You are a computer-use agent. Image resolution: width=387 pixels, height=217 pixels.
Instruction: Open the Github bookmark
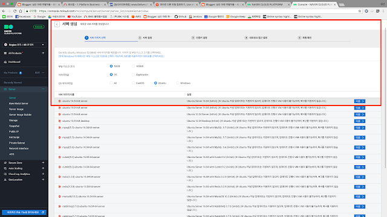pos(180,17)
